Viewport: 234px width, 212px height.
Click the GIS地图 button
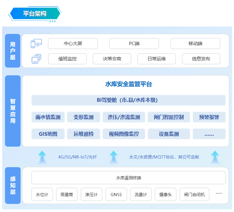(48, 134)
